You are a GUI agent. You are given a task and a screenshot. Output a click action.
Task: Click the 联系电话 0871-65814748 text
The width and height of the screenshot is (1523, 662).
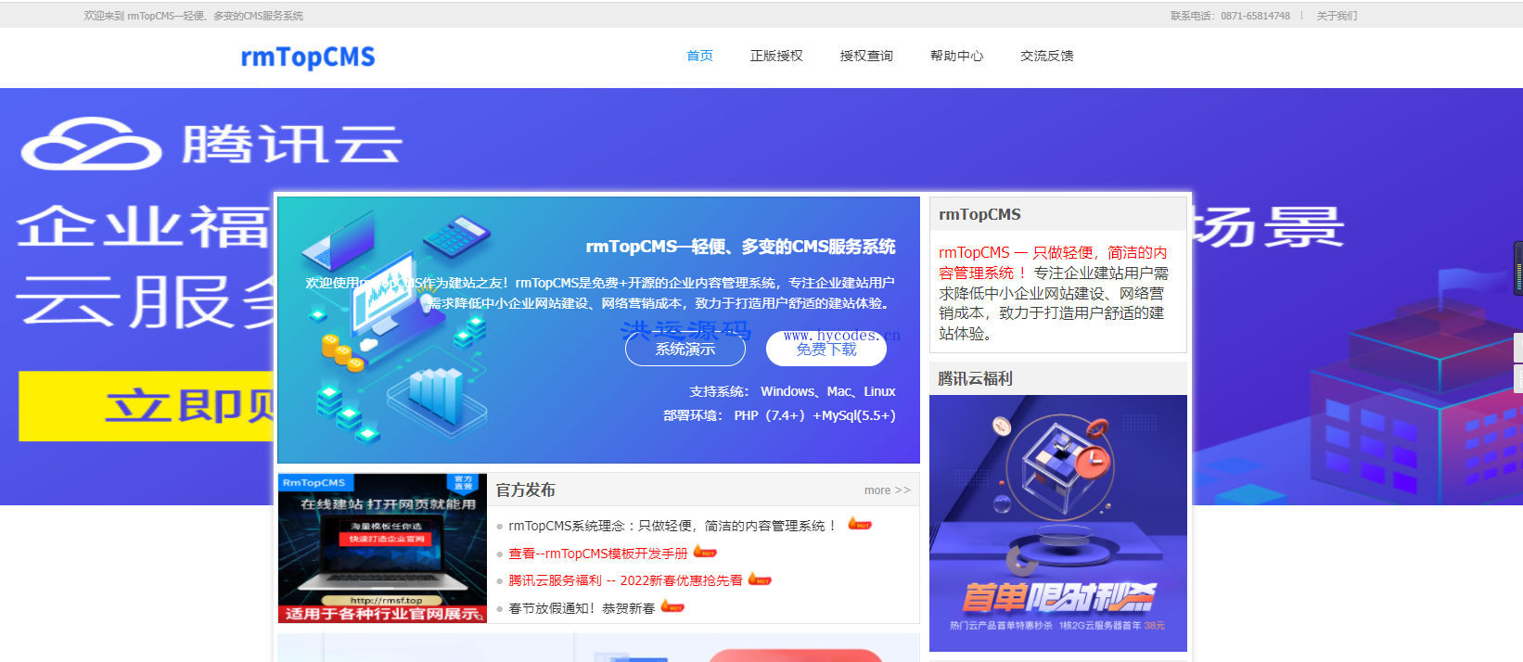coord(1230,16)
